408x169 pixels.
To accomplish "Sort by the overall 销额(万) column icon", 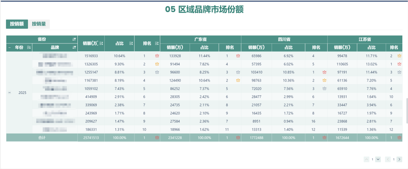I will tap(101, 43).
